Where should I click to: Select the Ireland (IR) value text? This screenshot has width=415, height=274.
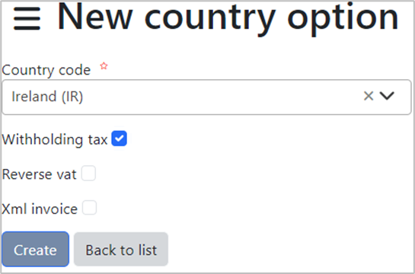coord(47,97)
